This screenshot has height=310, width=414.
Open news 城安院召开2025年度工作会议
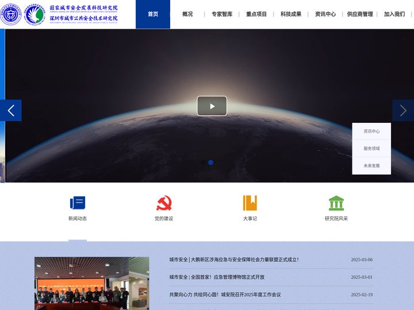point(225,294)
